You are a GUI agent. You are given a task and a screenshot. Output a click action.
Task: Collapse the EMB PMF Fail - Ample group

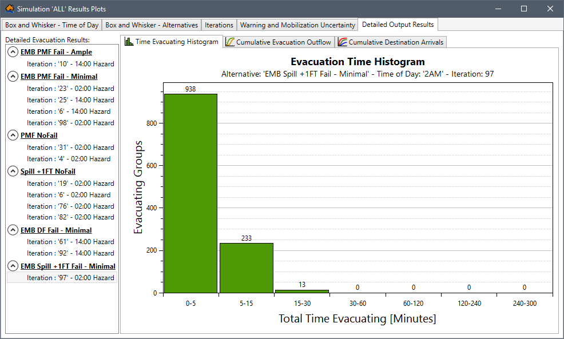[x=12, y=51]
